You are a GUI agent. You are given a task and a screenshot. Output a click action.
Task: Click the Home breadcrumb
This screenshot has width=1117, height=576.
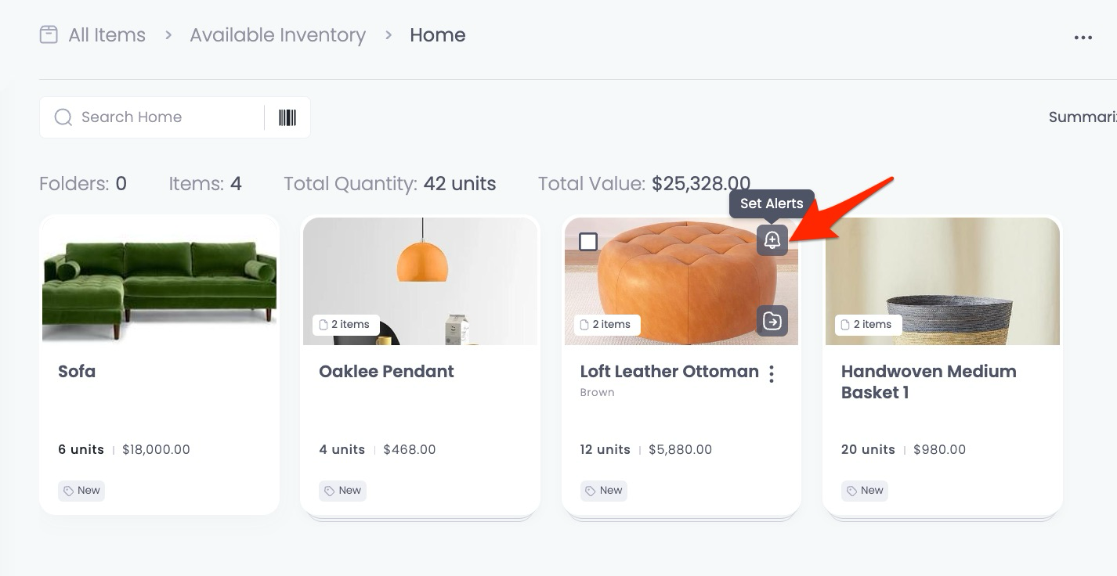click(x=438, y=35)
